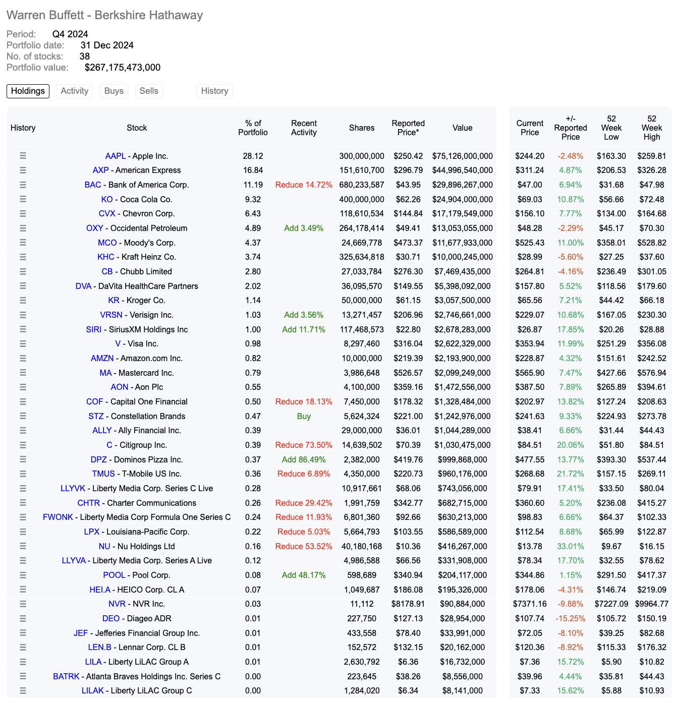Viewport: 678px width, 703px height.
Task: Open history icon for Moody's Corp. row
Action: click(23, 243)
